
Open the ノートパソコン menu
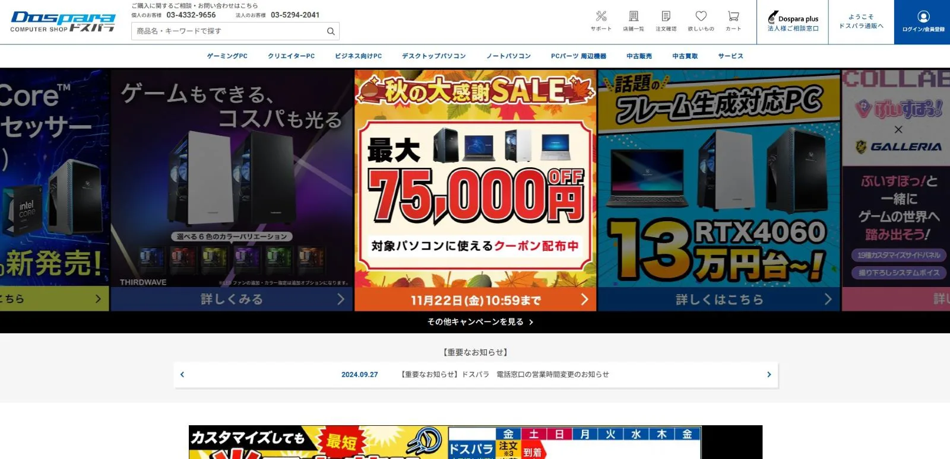click(508, 56)
